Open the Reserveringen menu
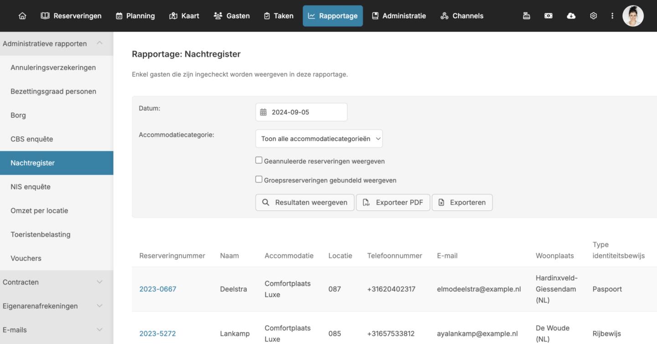Screen dimensions: 657x344 (x=71, y=16)
